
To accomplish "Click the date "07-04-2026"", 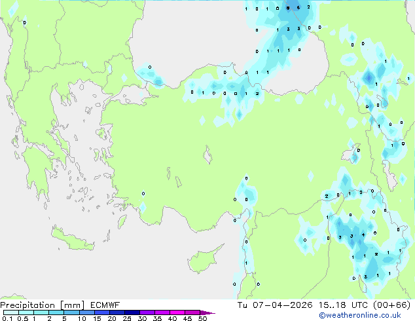I will 283,305.
